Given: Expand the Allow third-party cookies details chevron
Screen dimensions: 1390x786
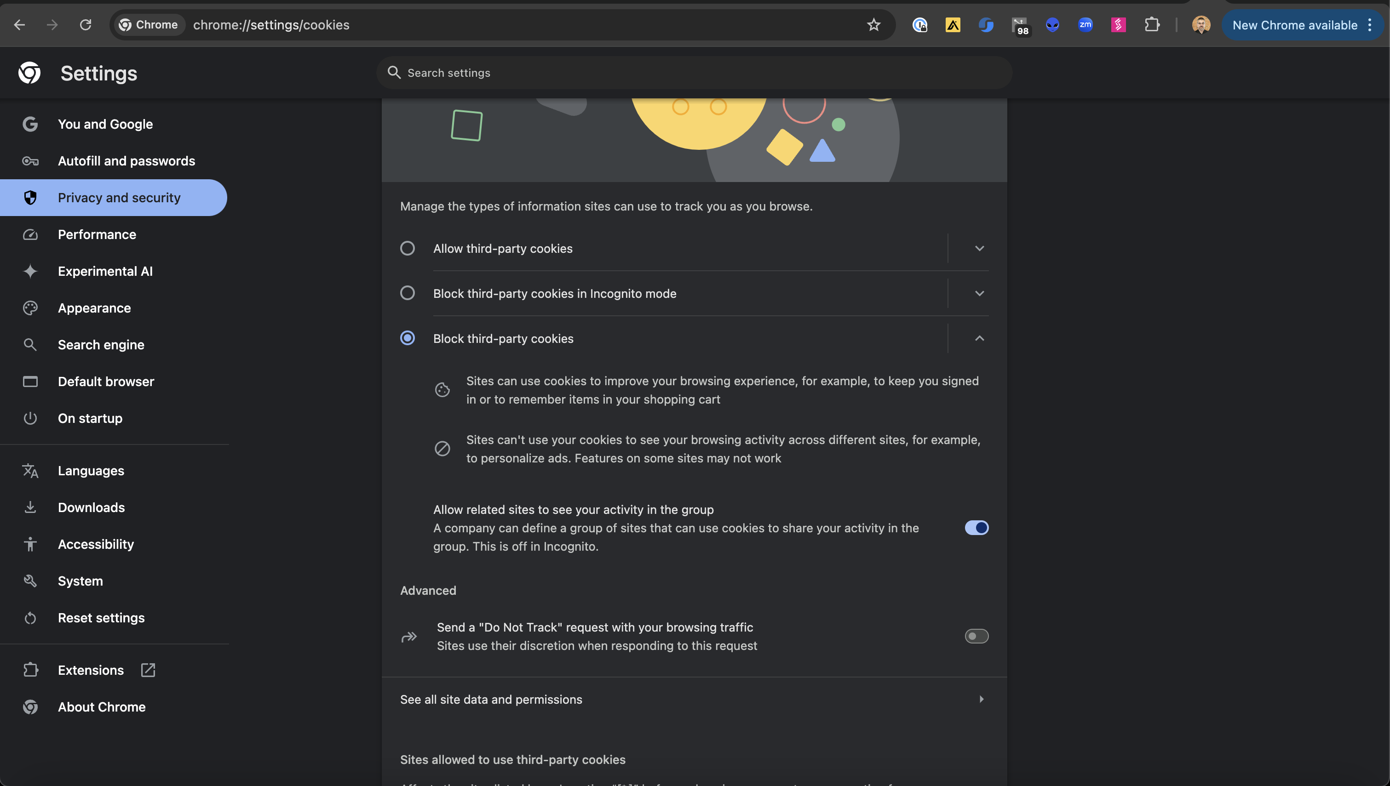Looking at the screenshot, I should tap(979, 248).
